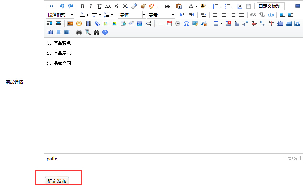306x186 pixels.
Task: Toggle italic formatting
Action: (x=91, y=6)
